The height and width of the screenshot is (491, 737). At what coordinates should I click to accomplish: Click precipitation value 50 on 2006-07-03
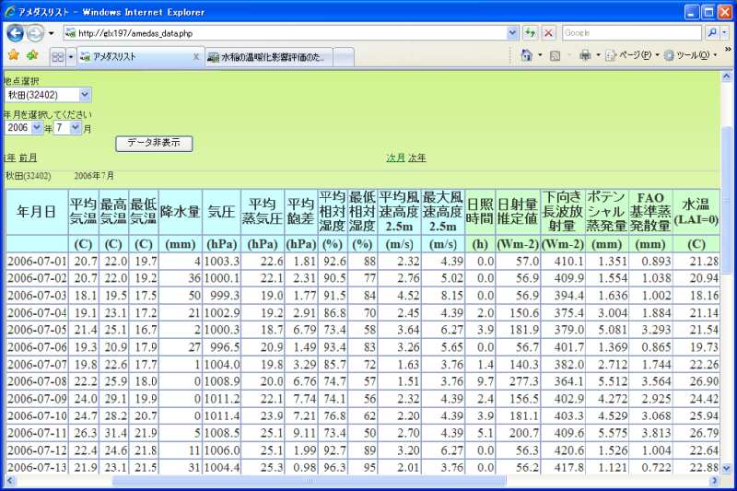click(181, 296)
